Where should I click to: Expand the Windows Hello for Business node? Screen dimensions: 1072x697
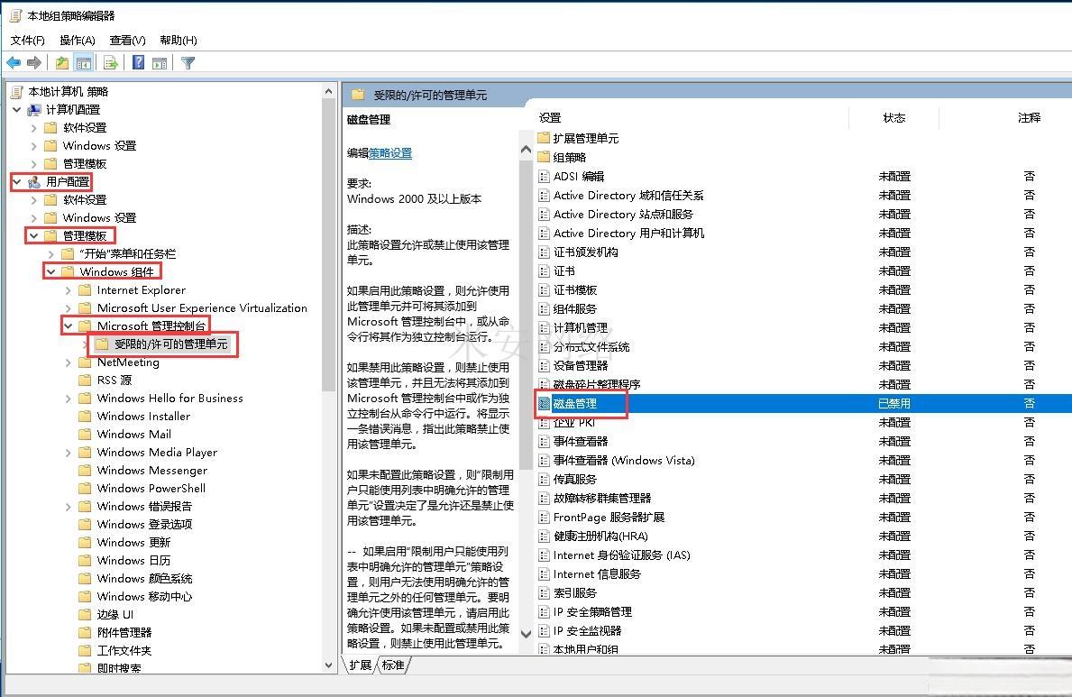point(68,399)
